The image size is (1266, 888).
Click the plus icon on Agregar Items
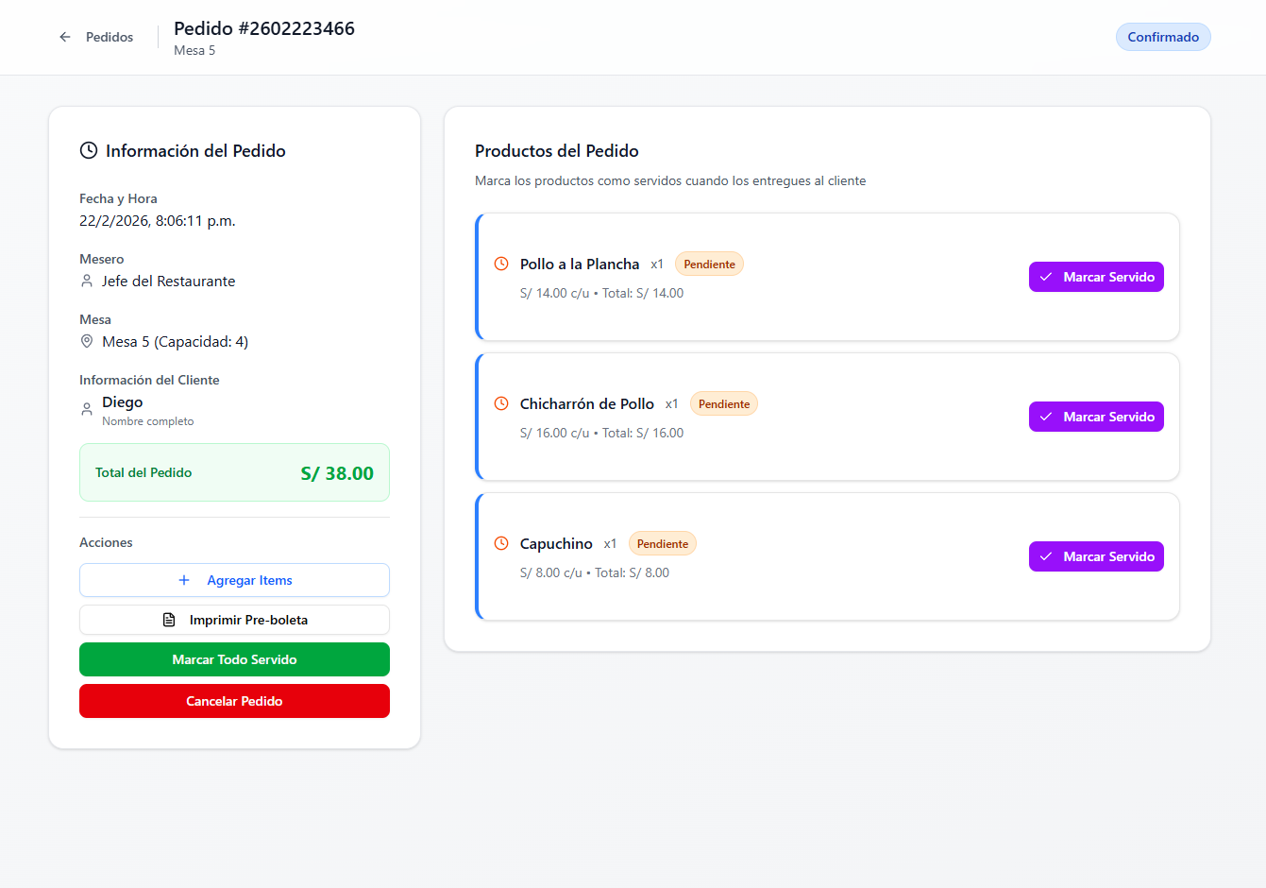pyautogui.click(x=183, y=579)
